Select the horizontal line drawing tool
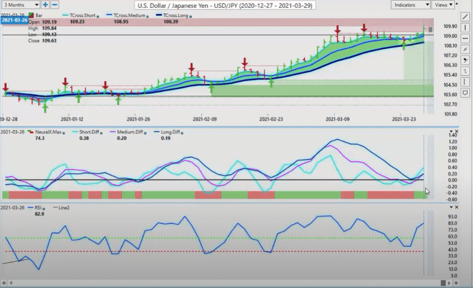The width and height of the screenshot is (473, 288). pos(466,39)
